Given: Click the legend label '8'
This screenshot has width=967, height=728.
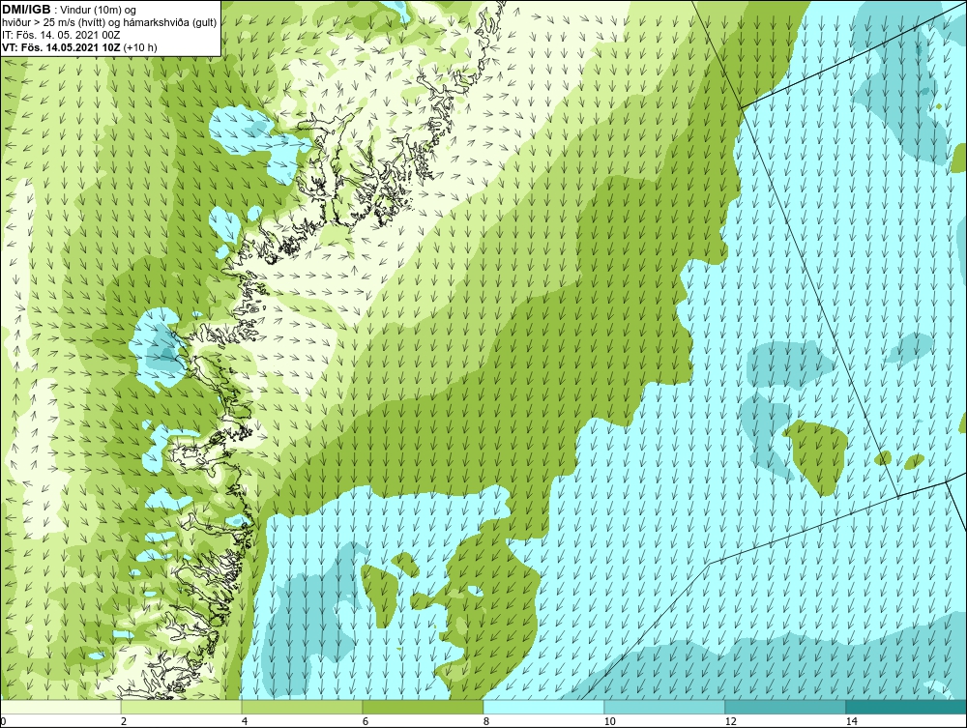Looking at the screenshot, I should (486, 721).
